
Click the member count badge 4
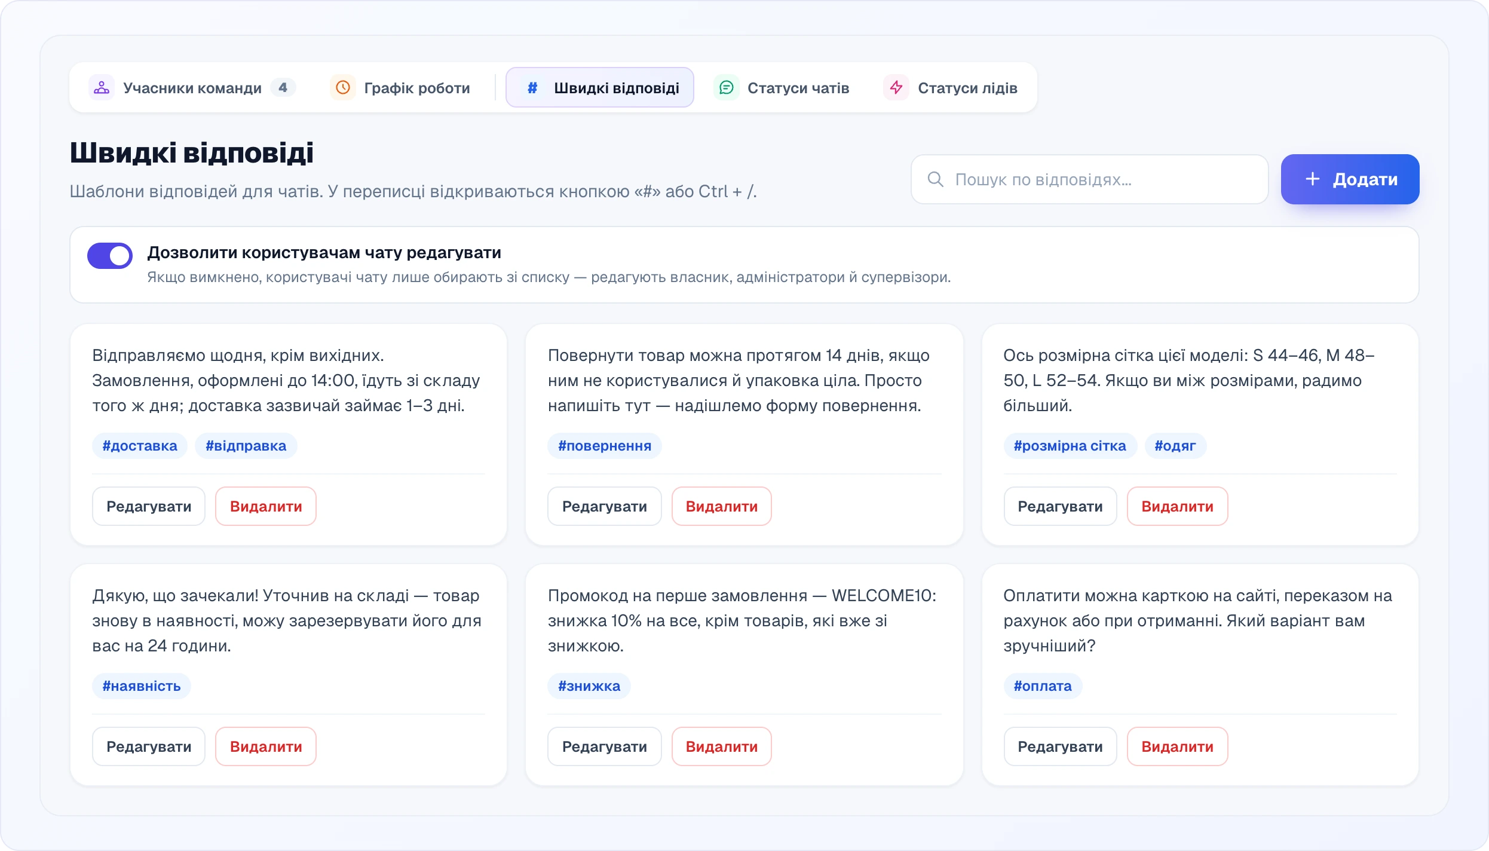(283, 87)
